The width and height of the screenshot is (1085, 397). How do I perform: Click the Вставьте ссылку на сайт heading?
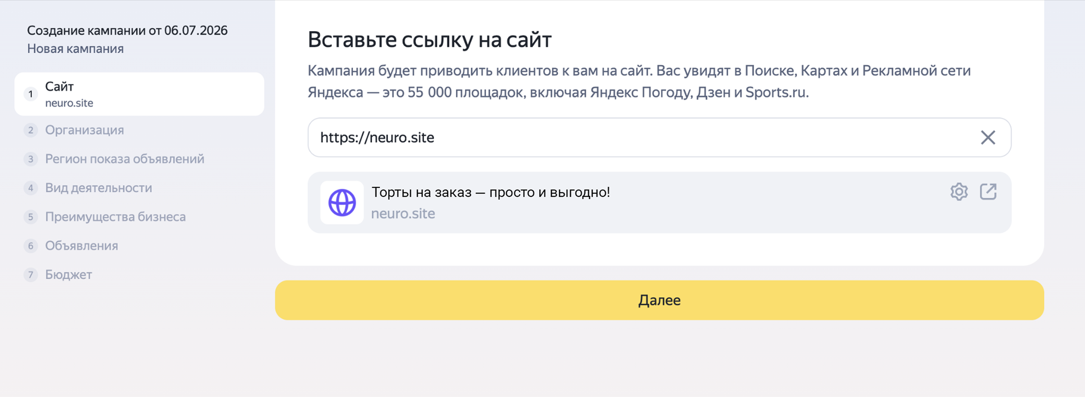(x=430, y=40)
